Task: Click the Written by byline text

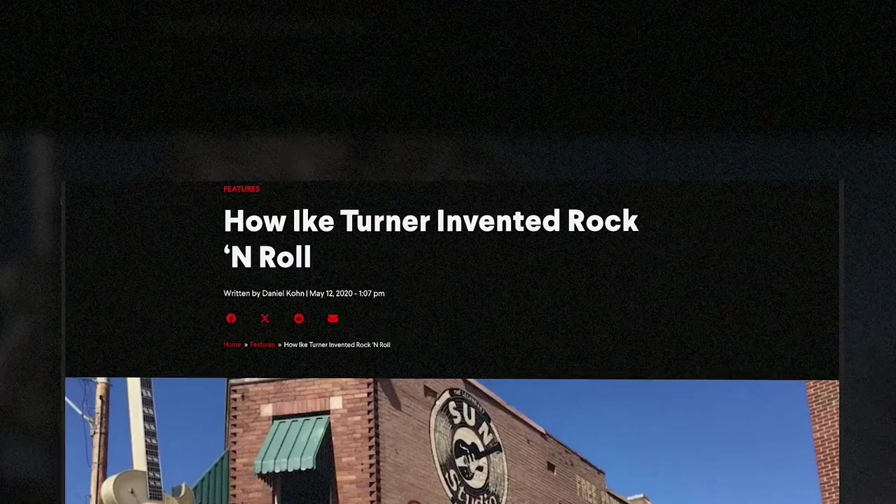Action: click(x=241, y=293)
